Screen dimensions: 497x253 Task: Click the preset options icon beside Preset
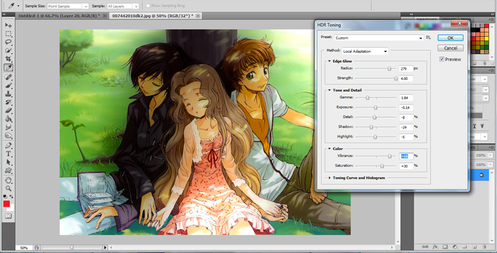(428, 38)
